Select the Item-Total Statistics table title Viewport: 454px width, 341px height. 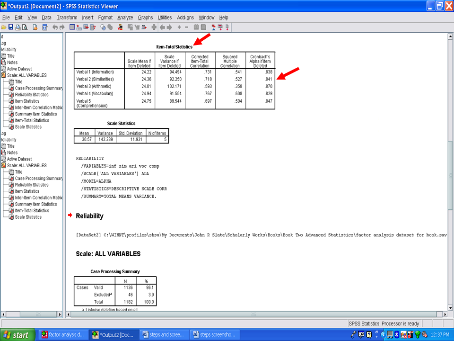(174, 47)
